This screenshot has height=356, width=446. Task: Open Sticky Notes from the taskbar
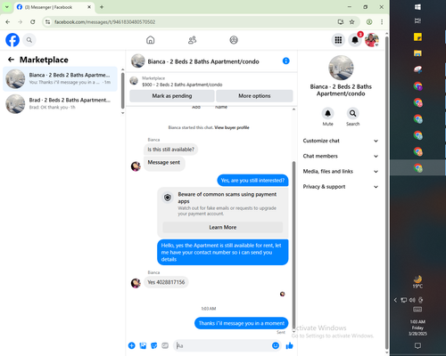pos(417,37)
